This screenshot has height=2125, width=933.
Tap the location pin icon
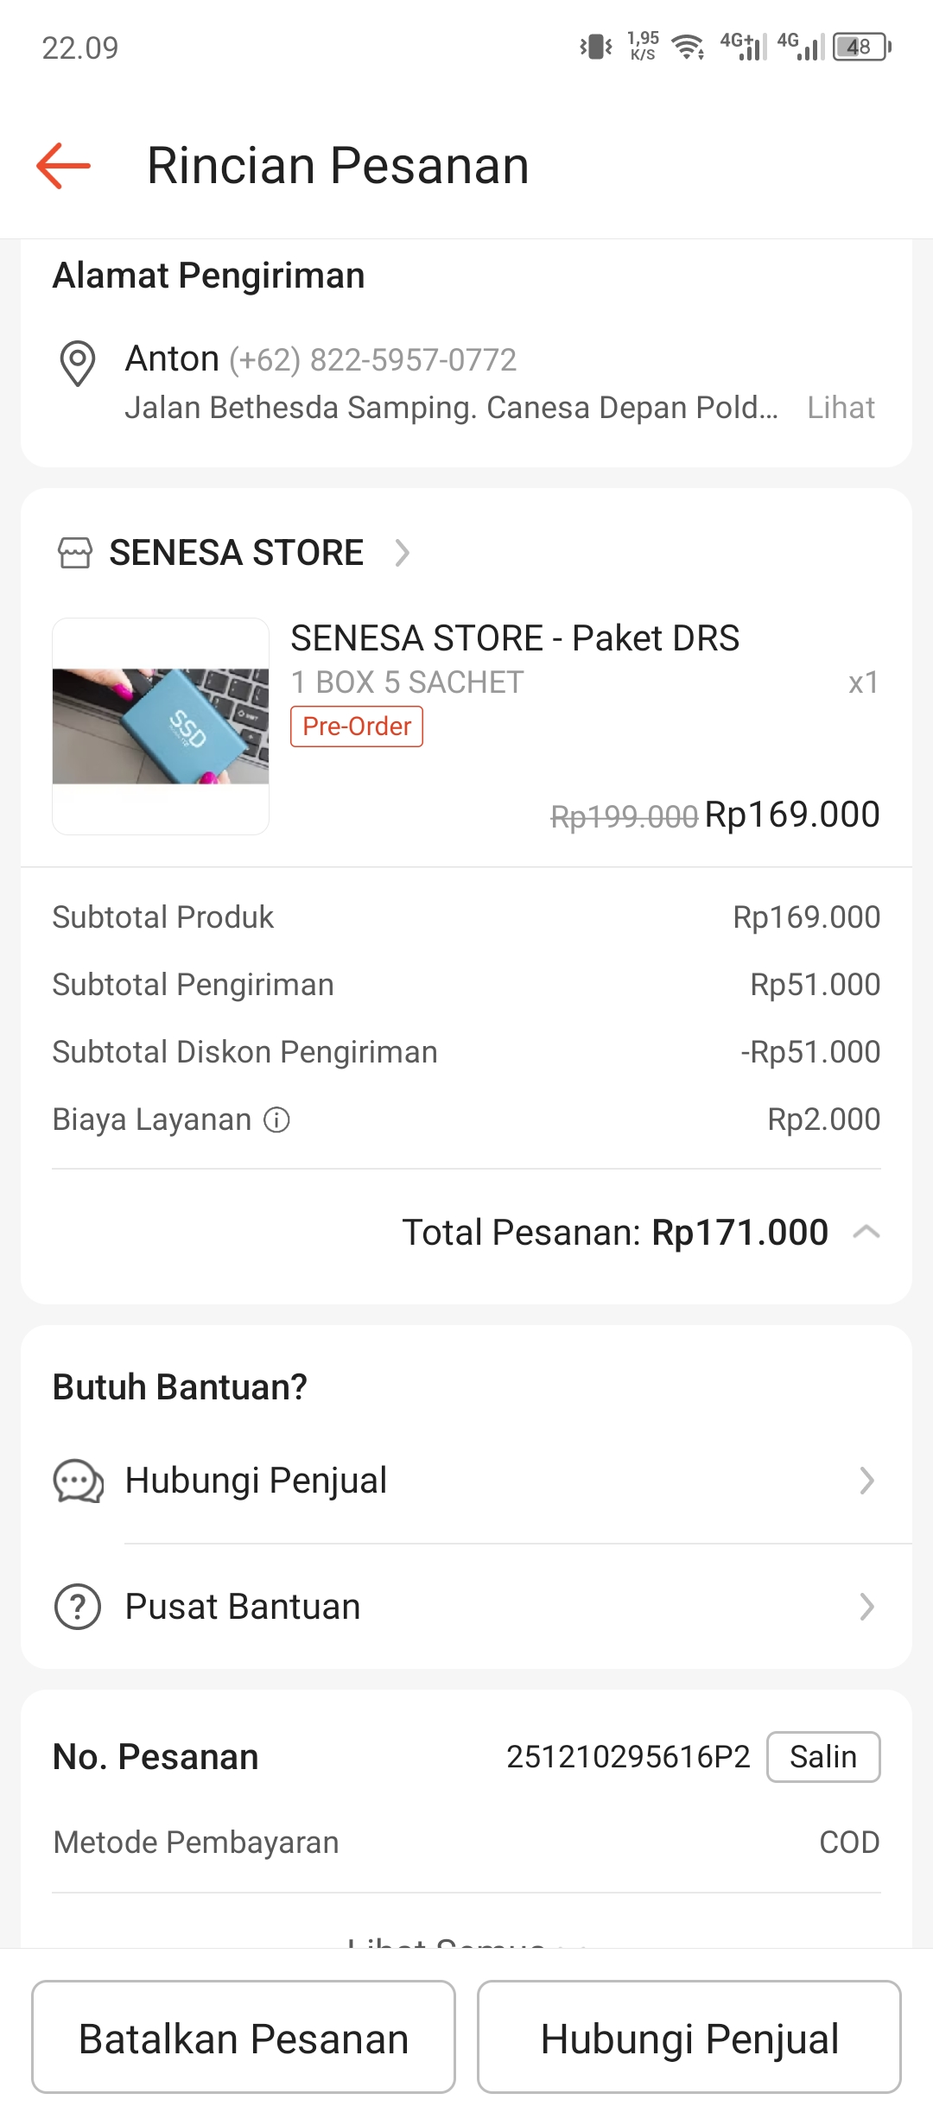(77, 363)
